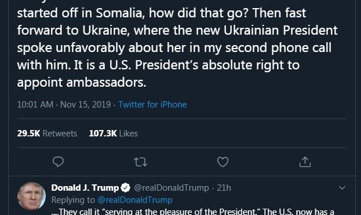The width and height of the screenshot is (361, 215).
Task: Expand the reply tweet options chevron
Action: click(x=342, y=188)
